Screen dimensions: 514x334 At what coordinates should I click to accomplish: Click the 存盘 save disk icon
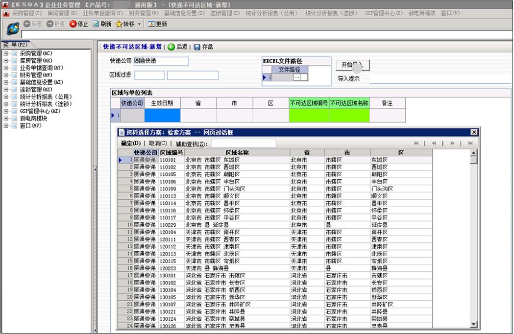pyautogui.click(x=197, y=47)
